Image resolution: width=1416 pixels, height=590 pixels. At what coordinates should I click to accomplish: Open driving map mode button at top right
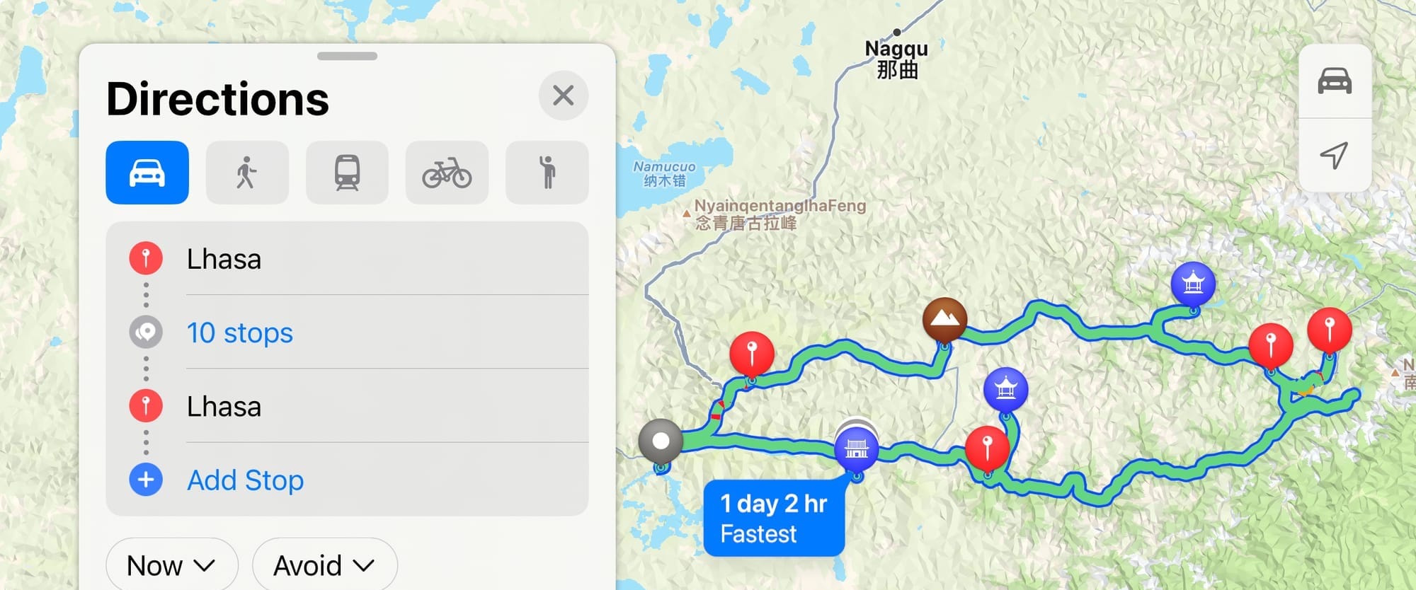[1335, 81]
